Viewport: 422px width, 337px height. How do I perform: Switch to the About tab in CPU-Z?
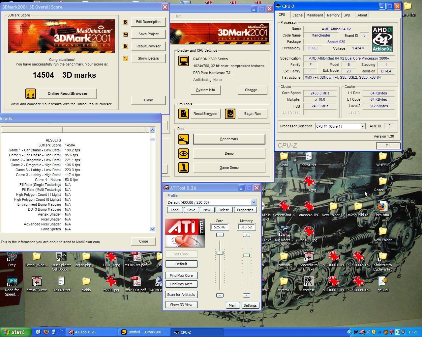click(x=362, y=15)
